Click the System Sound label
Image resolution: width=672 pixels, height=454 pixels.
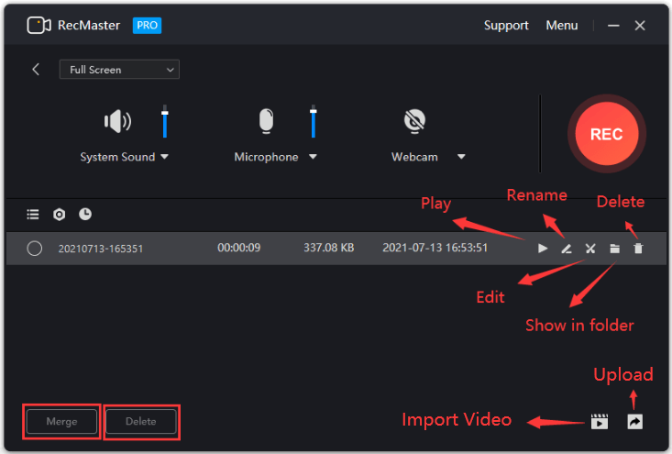pyautogui.click(x=118, y=157)
